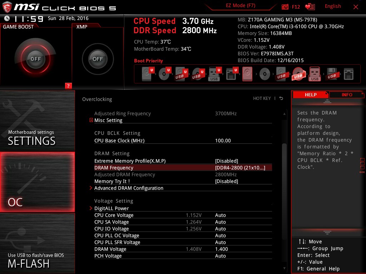This screenshot has width=366, height=274.
Task: Change language via English button
Action: tap(333, 6)
